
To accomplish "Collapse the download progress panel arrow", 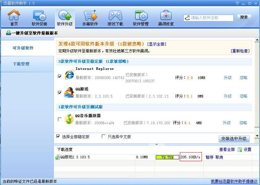I will point(156,144).
